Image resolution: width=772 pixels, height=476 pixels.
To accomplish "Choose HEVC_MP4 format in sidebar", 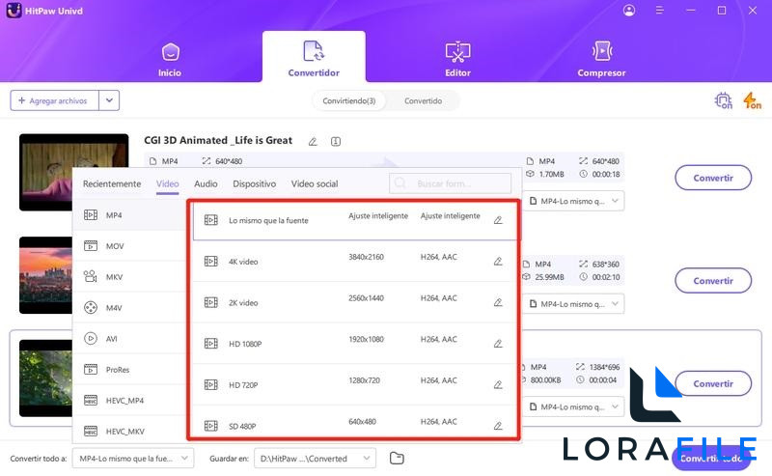I will tap(129, 400).
